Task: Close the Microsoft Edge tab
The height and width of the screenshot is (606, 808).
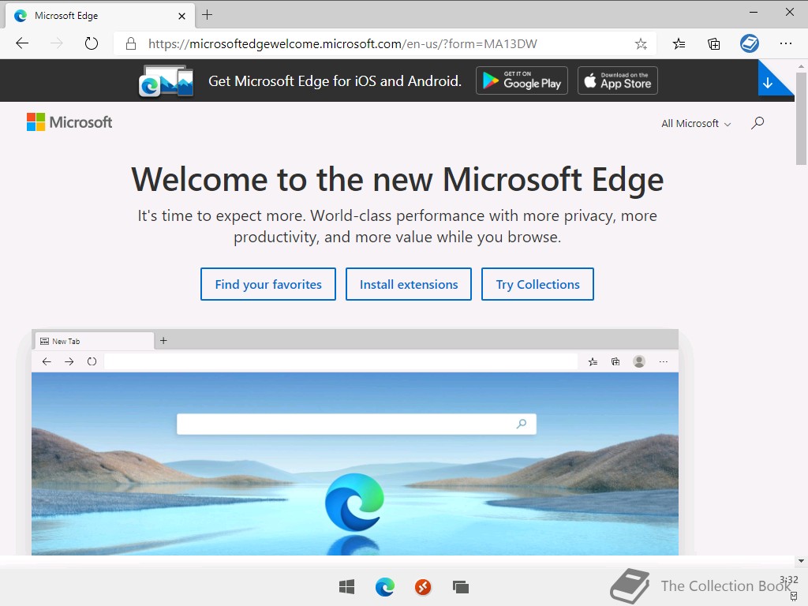Action: (x=181, y=16)
